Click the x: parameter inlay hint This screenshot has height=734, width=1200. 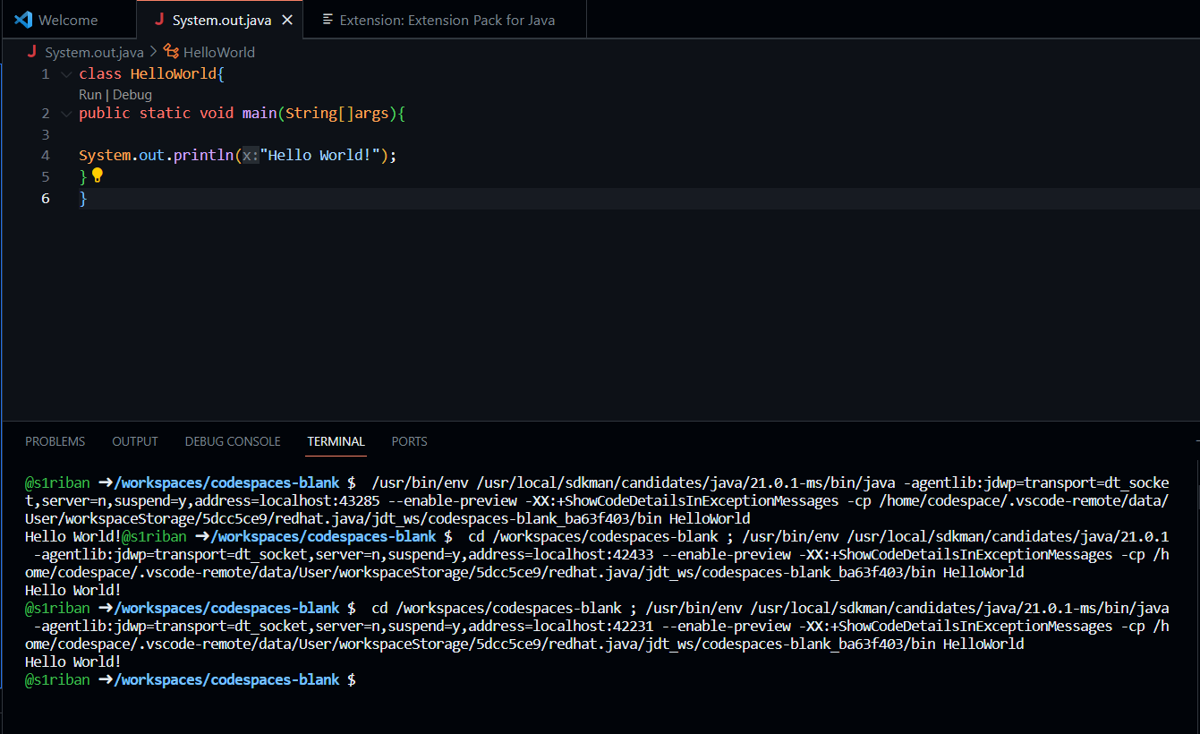251,156
